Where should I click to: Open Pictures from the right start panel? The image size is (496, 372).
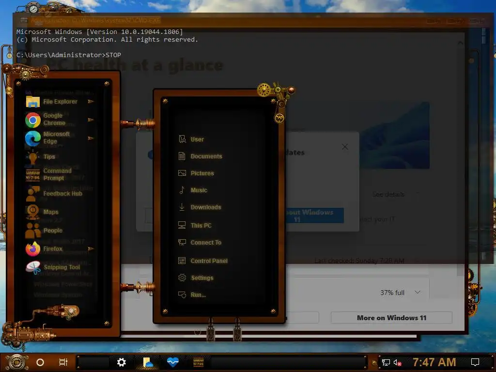pos(196,173)
